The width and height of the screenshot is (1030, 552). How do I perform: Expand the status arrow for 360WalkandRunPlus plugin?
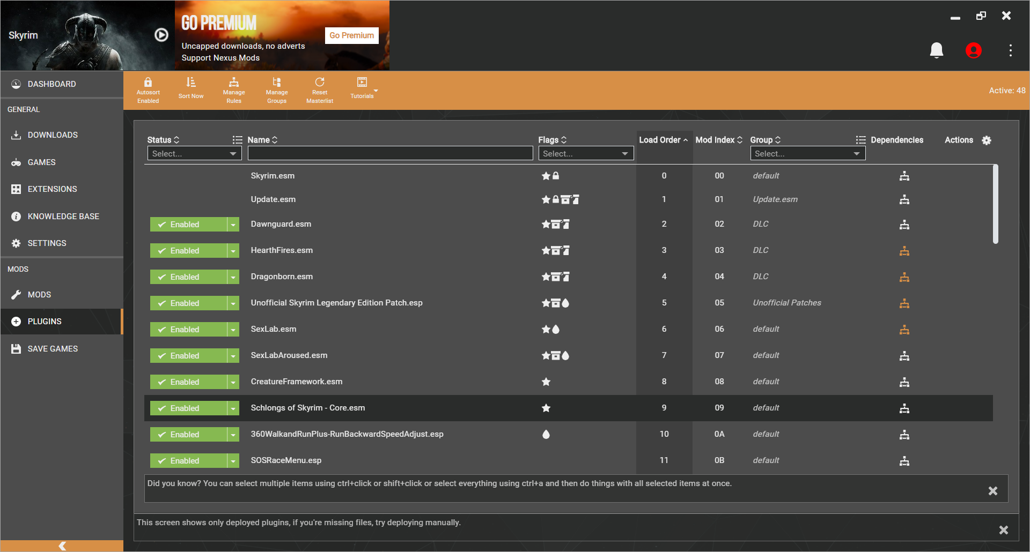[x=233, y=435]
